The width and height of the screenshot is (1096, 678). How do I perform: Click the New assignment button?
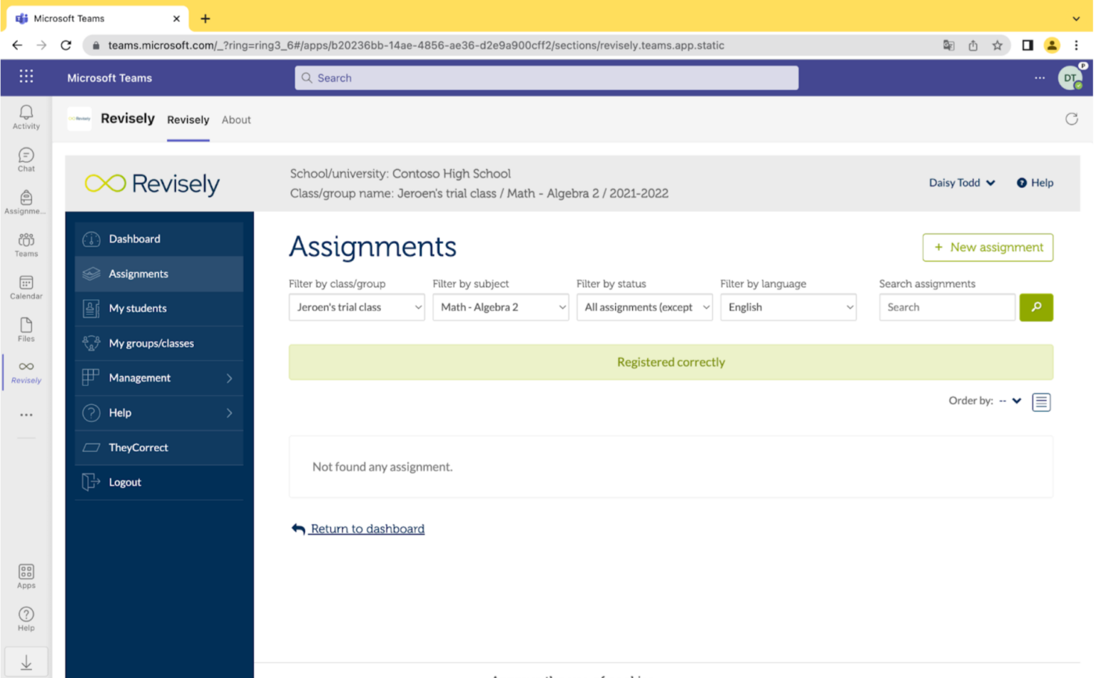(988, 247)
